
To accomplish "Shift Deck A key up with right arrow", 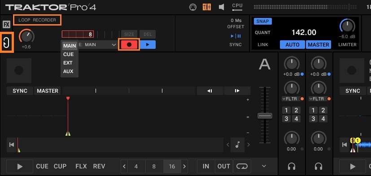I will [x=249, y=145].
